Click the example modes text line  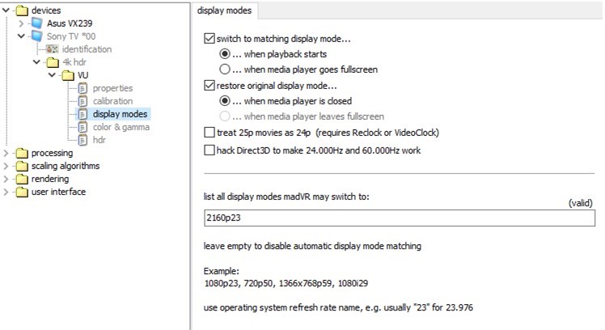point(286,283)
